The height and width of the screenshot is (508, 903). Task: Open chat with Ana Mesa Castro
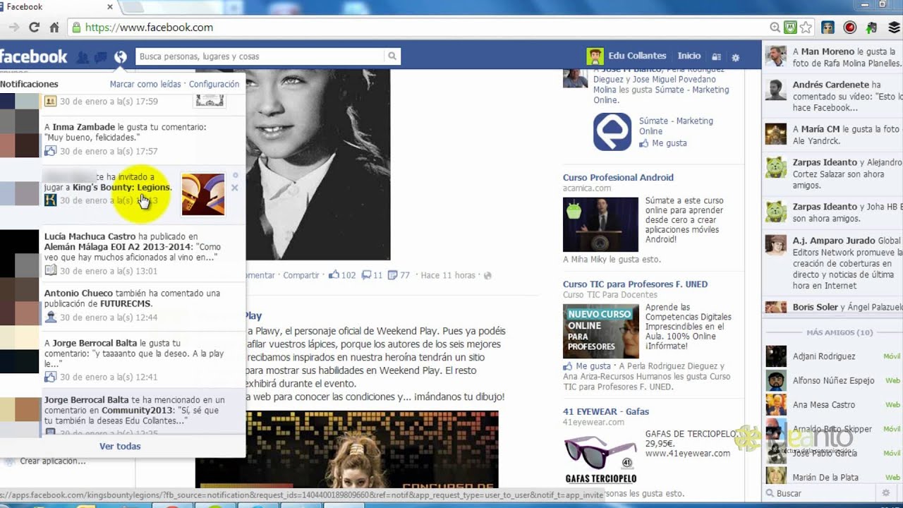coord(832,405)
